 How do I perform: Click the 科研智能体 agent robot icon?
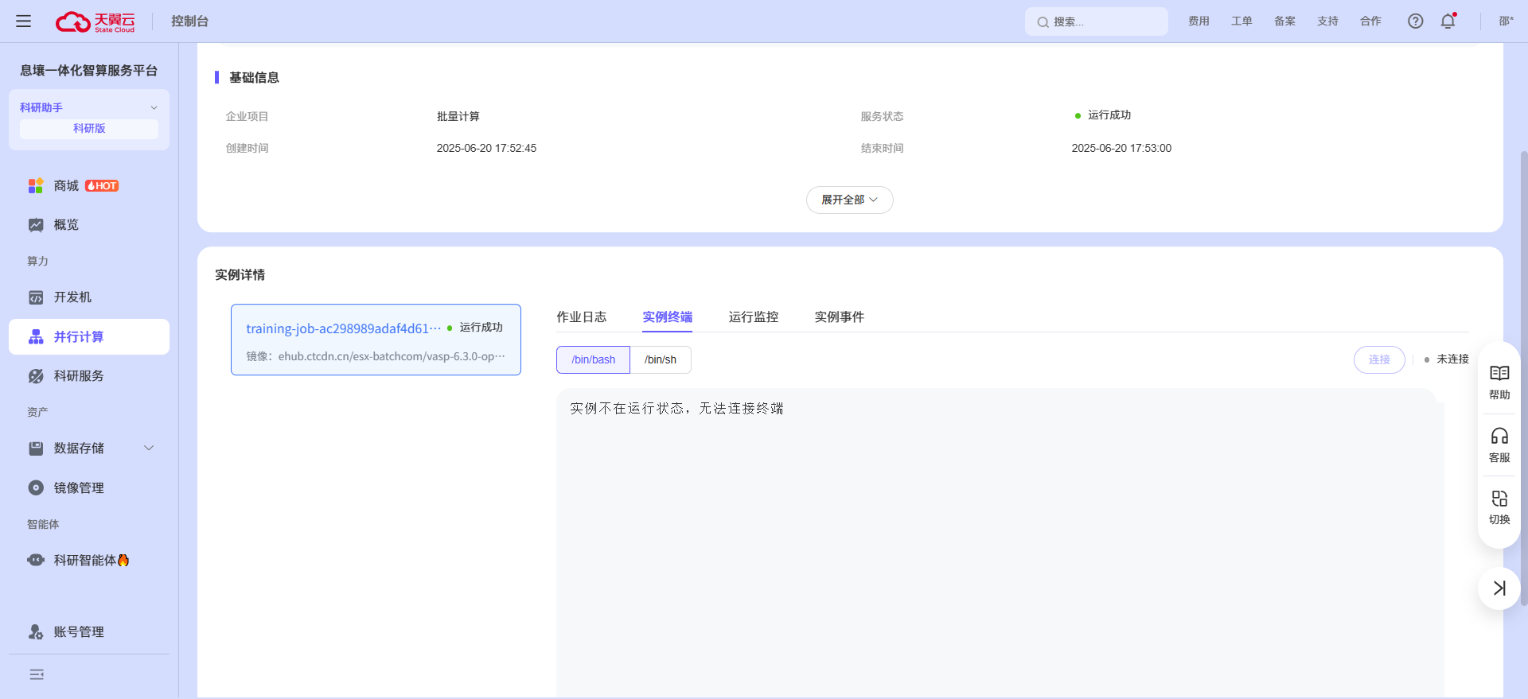(x=36, y=560)
